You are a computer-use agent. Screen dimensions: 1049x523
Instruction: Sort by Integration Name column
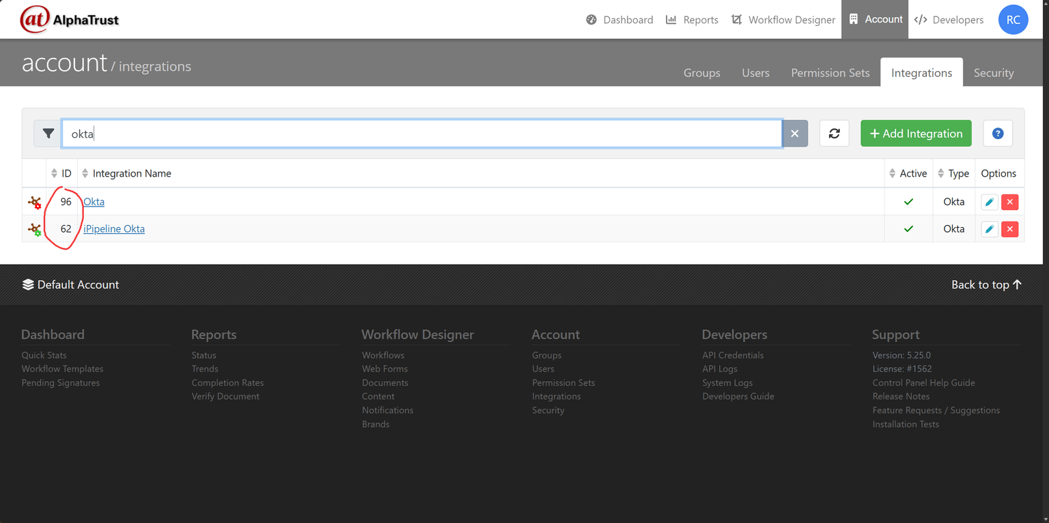tap(126, 173)
